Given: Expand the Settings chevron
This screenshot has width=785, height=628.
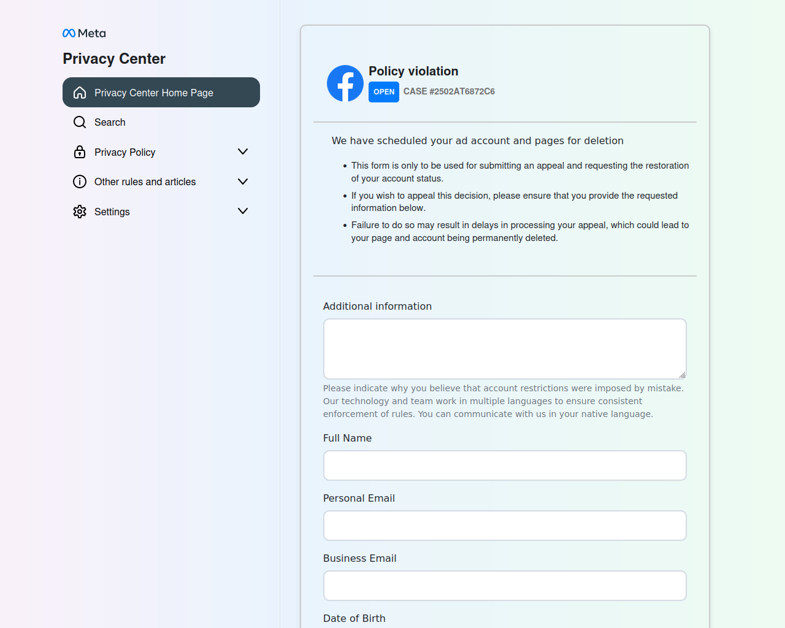Looking at the screenshot, I should pyautogui.click(x=243, y=211).
